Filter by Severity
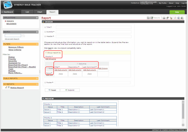This screenshot has width=188, height=132. pos(13,61)
